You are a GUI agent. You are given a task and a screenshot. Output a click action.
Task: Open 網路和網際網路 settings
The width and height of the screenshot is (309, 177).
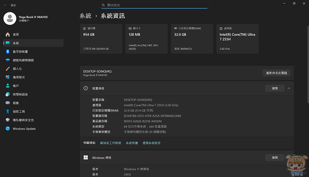click(23, 60)
